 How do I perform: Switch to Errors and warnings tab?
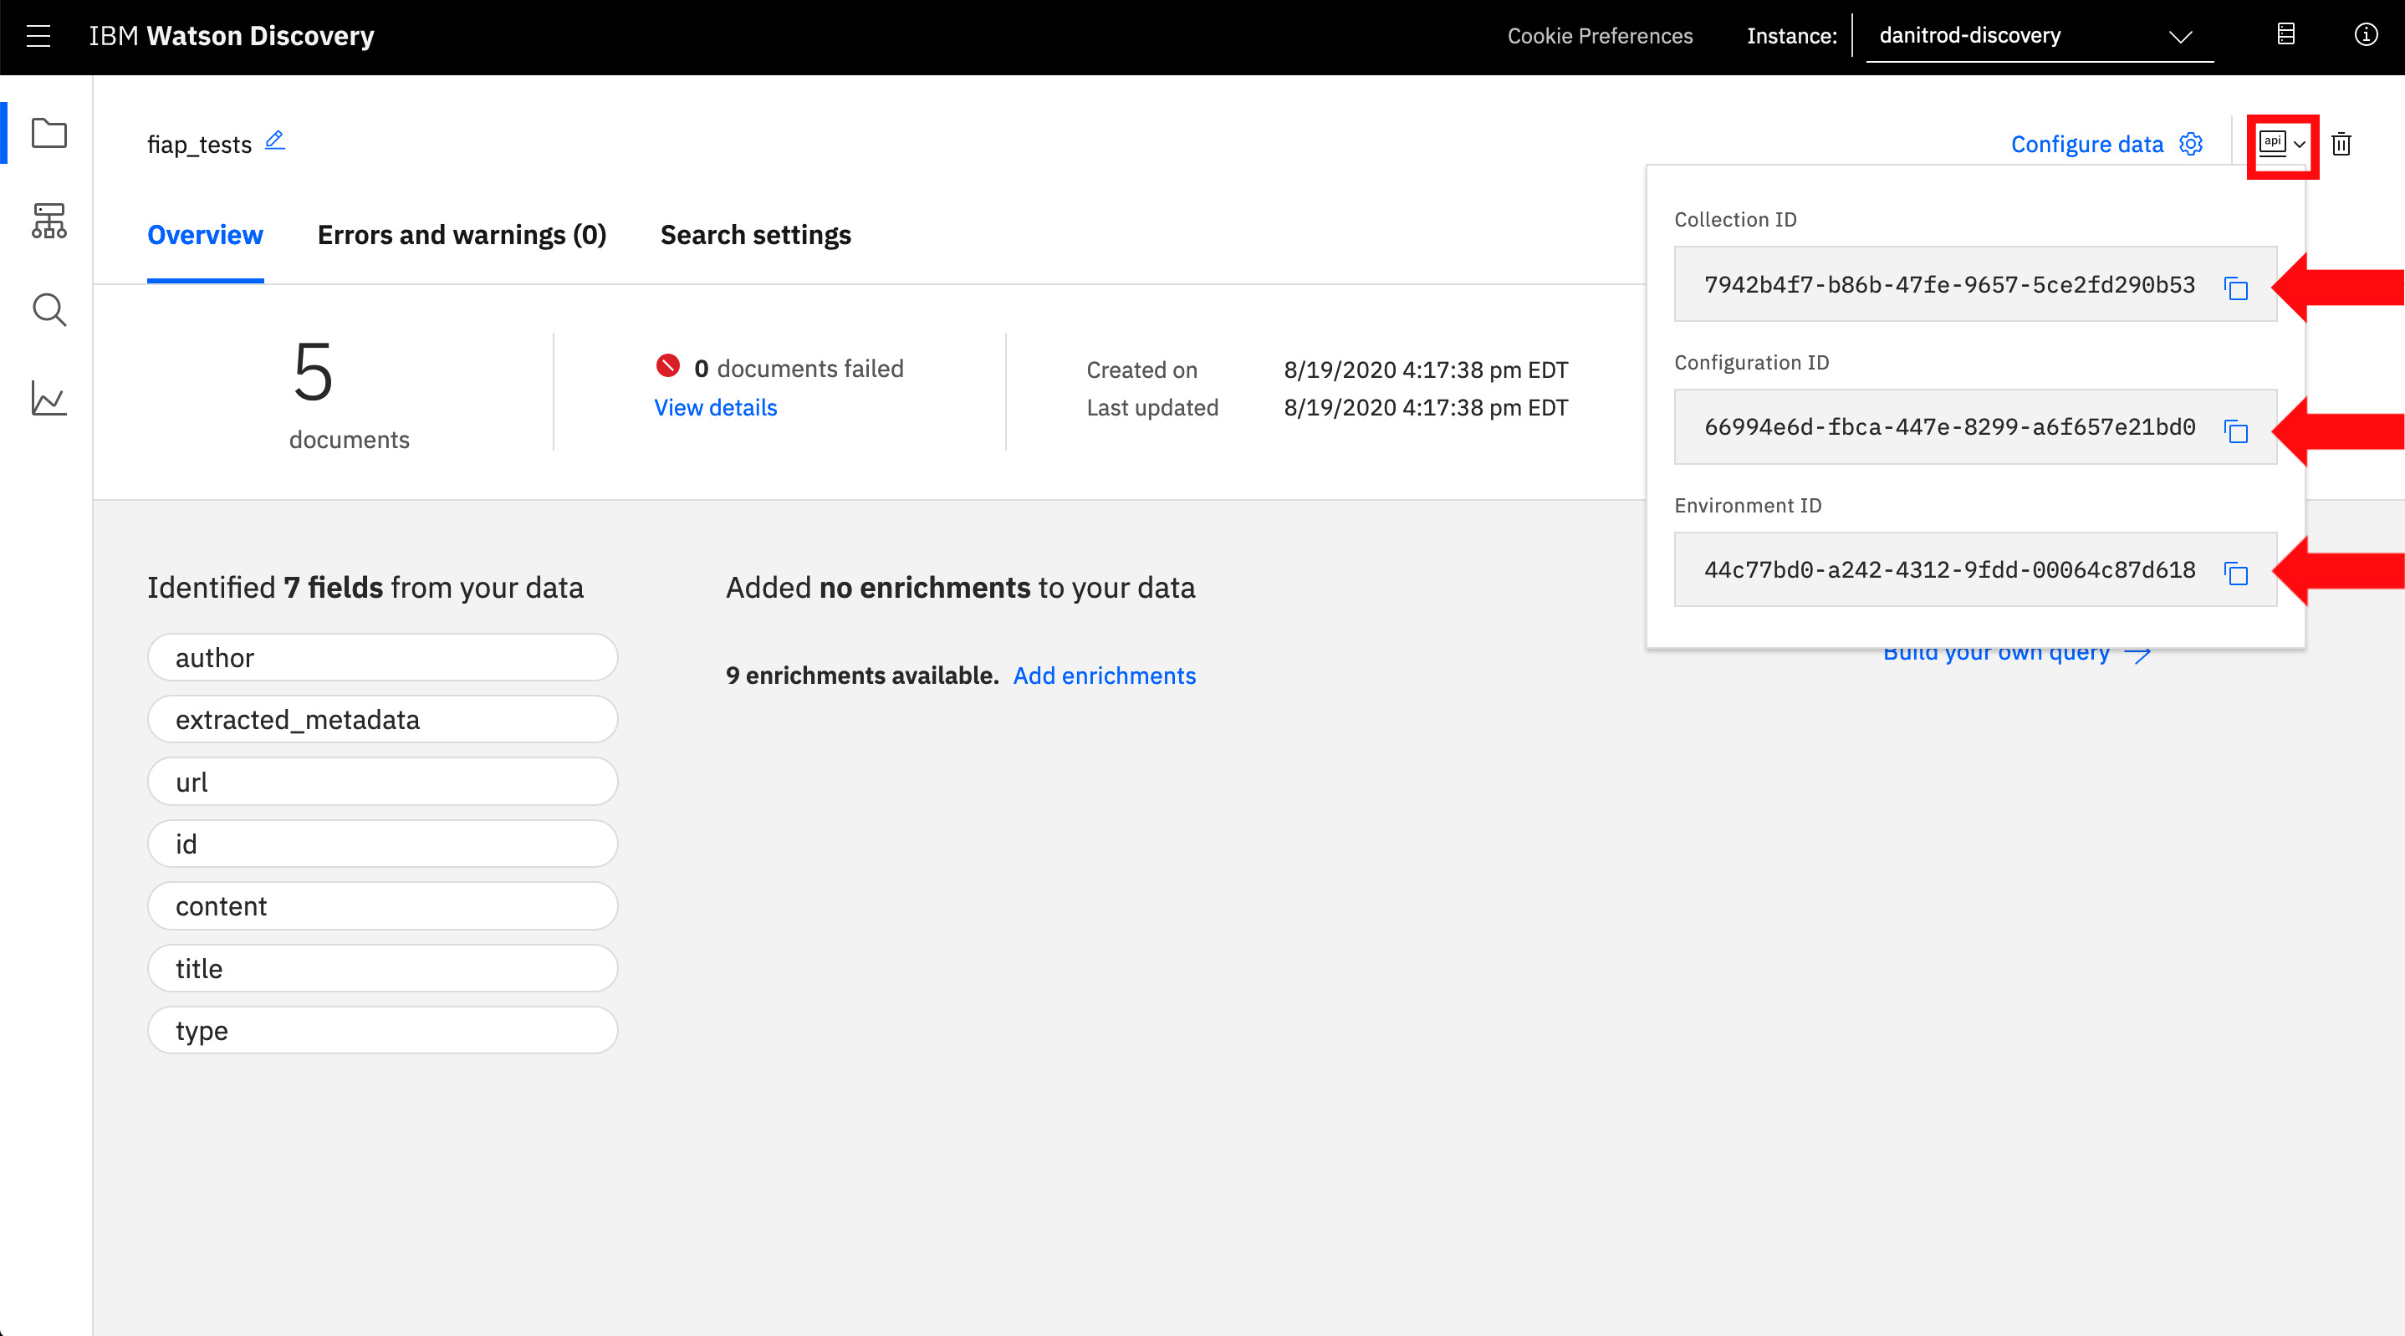(462, 235)
